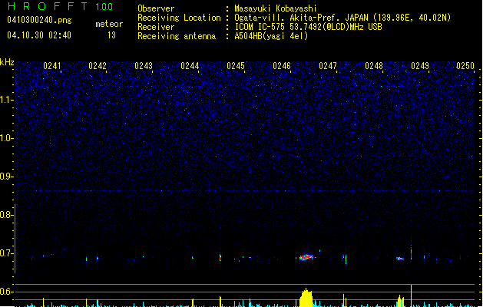Click the 0249 time marker
Image resolution: width=483 pixels, height=307 pixels.
[420, 65]
